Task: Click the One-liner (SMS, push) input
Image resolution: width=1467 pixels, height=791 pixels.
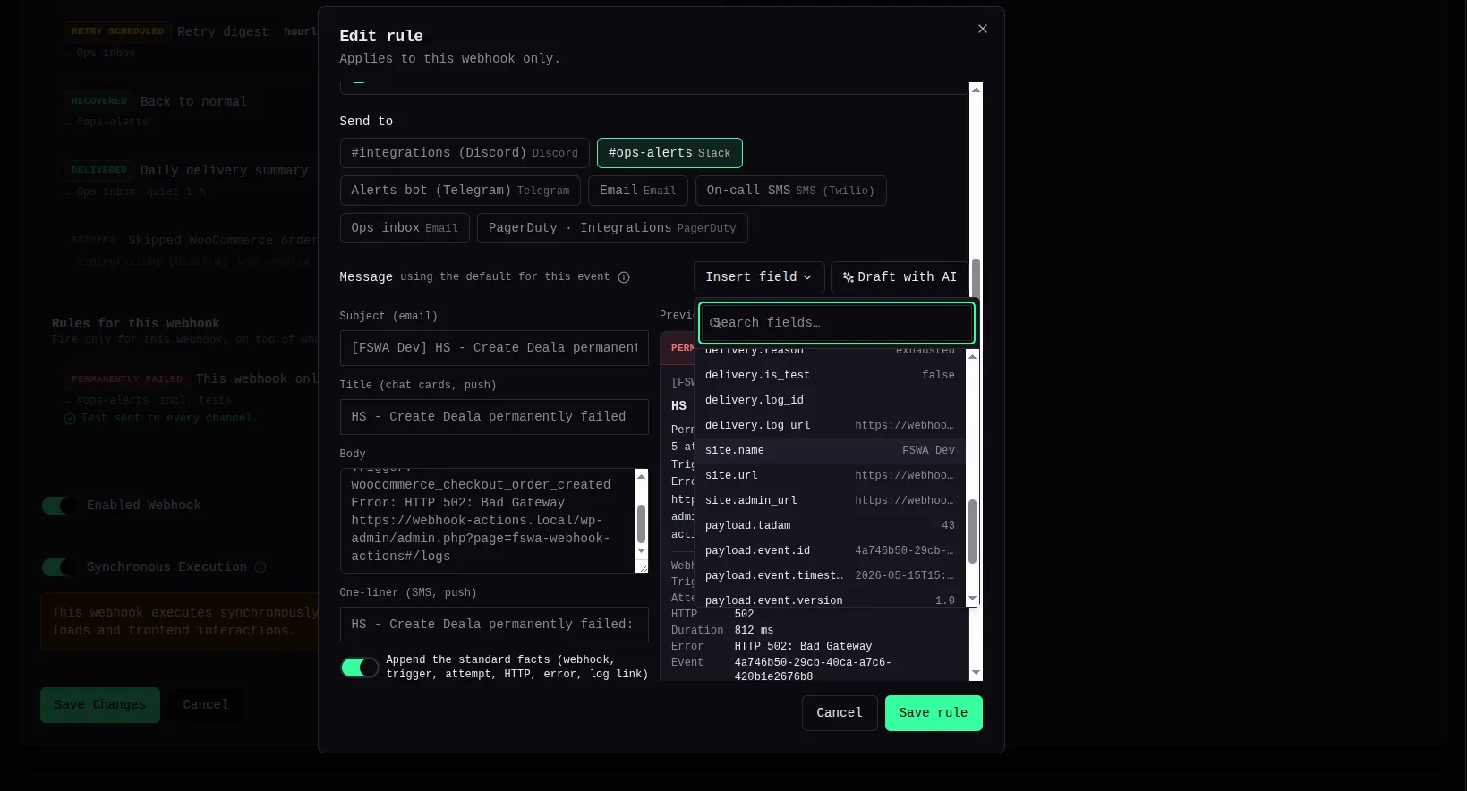Action: point(494,625)
